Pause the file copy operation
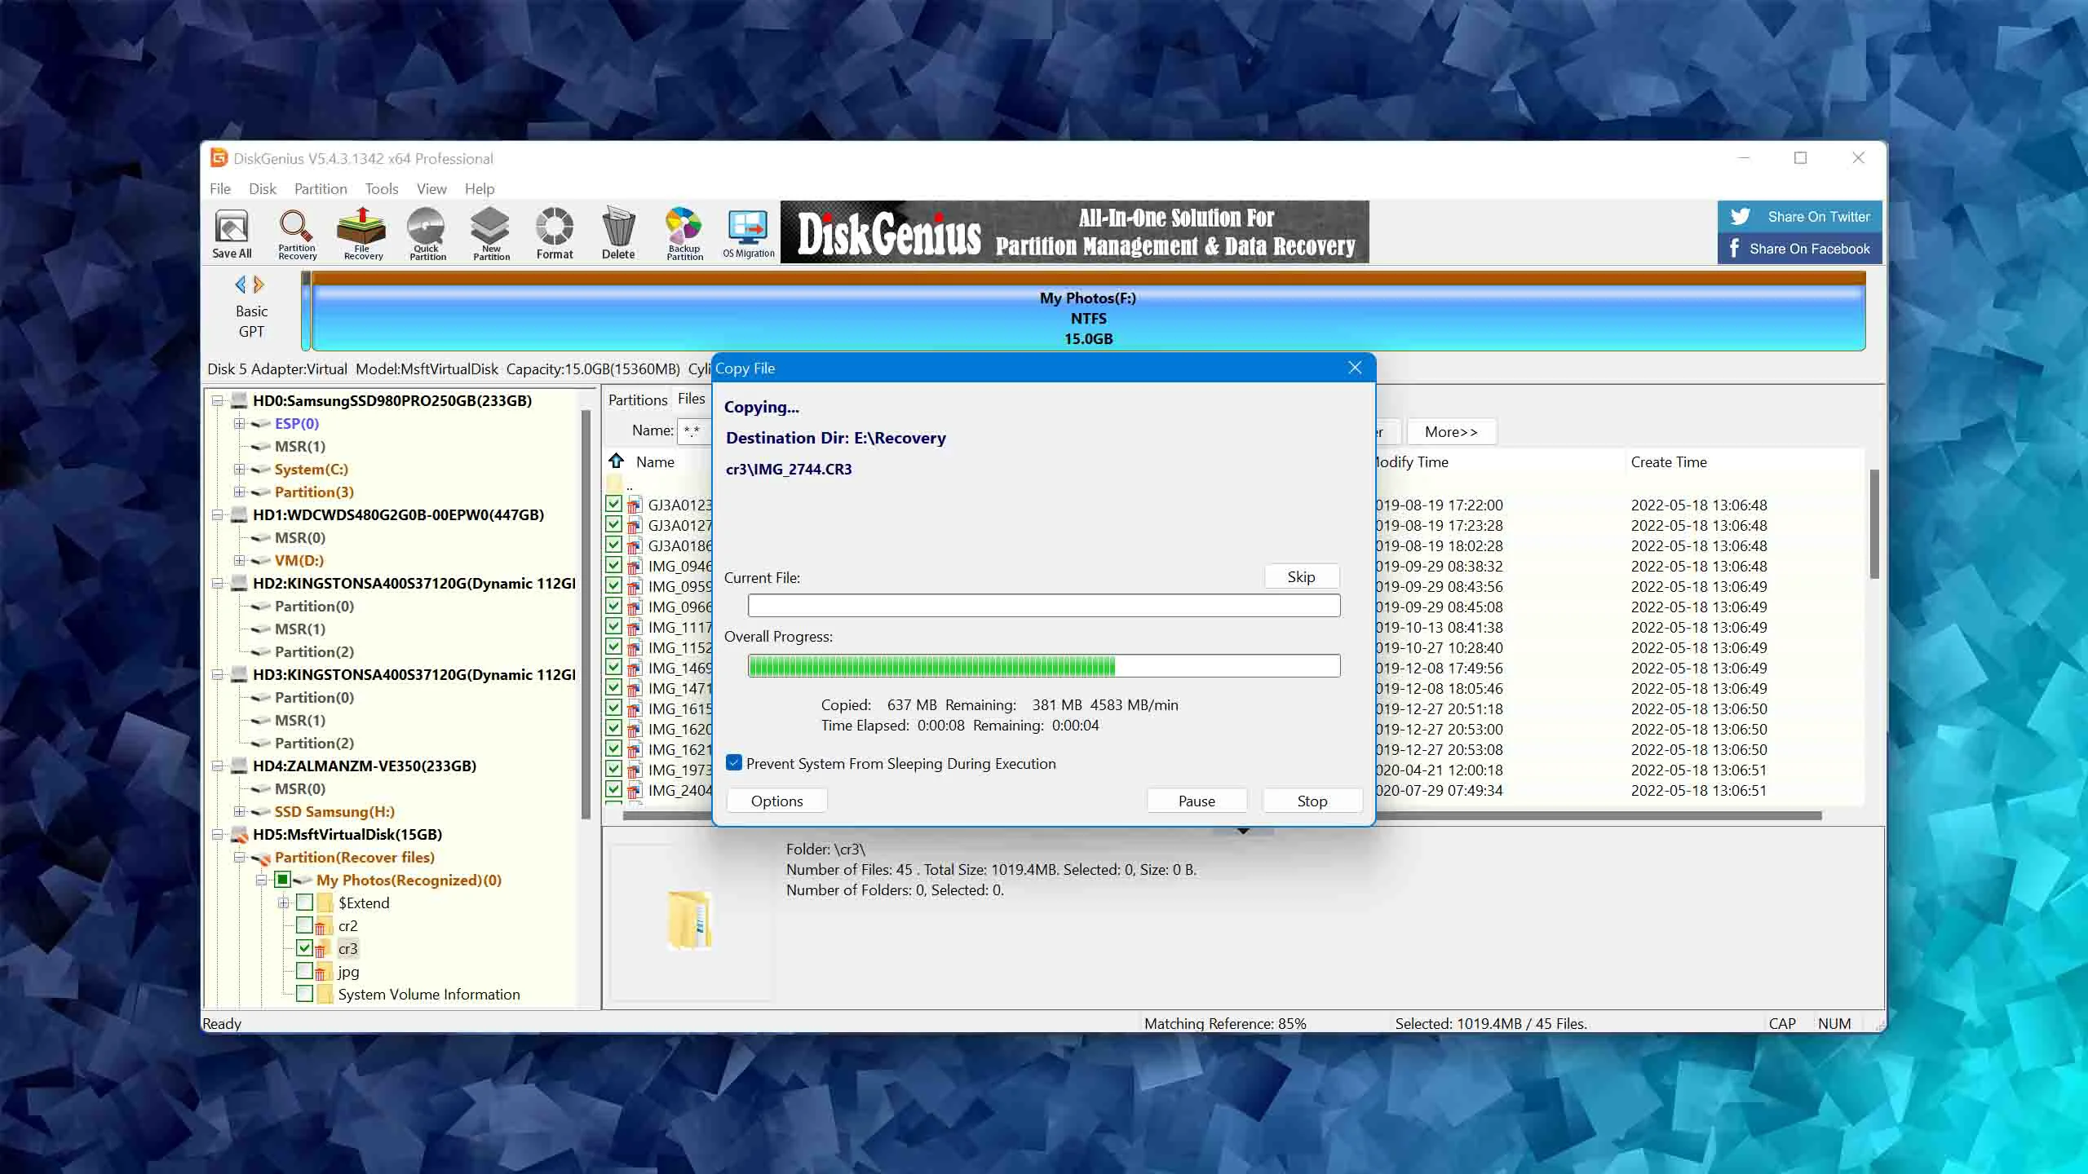The width and height of the screenshot is (2088, 1174). (x=1196, y=801)
